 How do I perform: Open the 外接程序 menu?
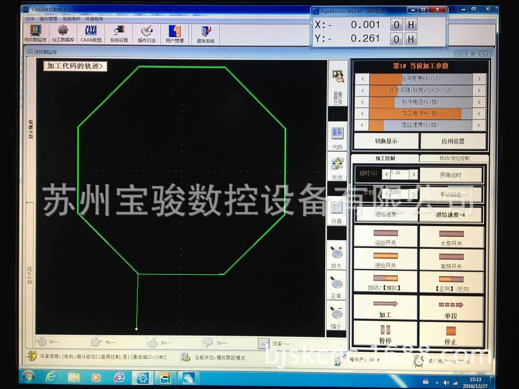(x=94, y=19)
